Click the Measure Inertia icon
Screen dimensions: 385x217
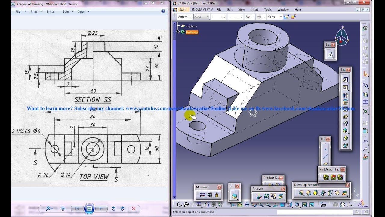coord(217,195)
